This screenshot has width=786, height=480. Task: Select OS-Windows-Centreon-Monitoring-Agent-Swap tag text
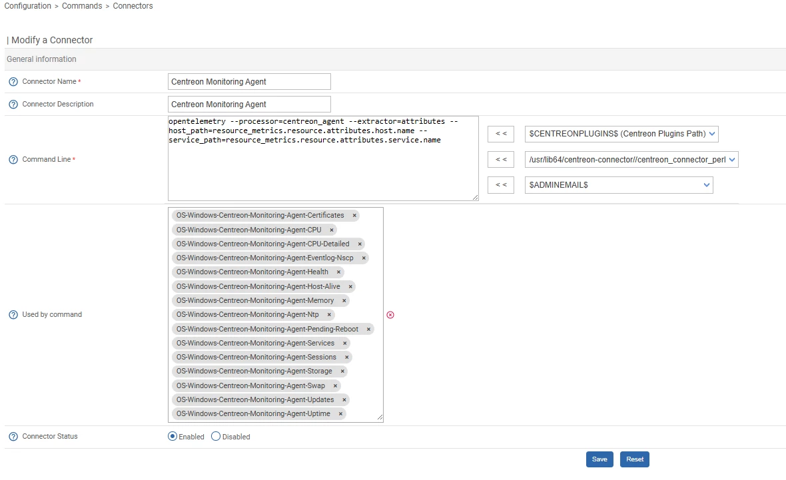pos(250,386)
